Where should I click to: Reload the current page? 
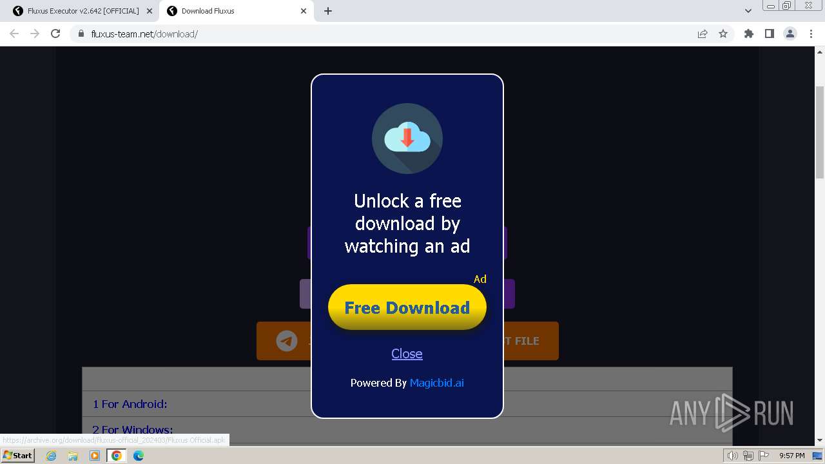pyautogui.click(x=55, y=34)
